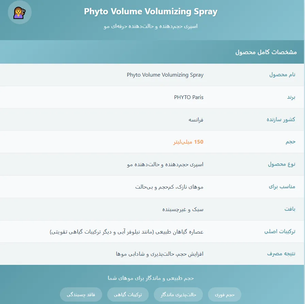The image size is (305, 304).
Task: Click the نوع محصول row label
Action: pos(281,164)
